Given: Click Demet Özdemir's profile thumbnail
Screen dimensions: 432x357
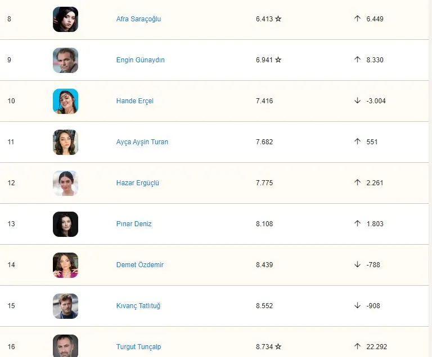Looking at the screenshot, I should pyautogui.click(x=66, y=265).
